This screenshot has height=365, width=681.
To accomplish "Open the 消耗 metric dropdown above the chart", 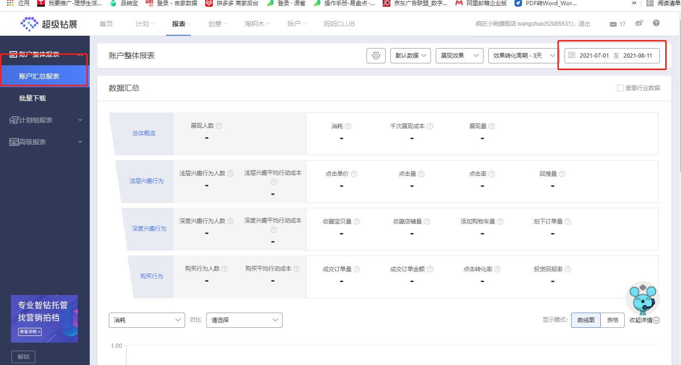I will [x=147, y=320].
